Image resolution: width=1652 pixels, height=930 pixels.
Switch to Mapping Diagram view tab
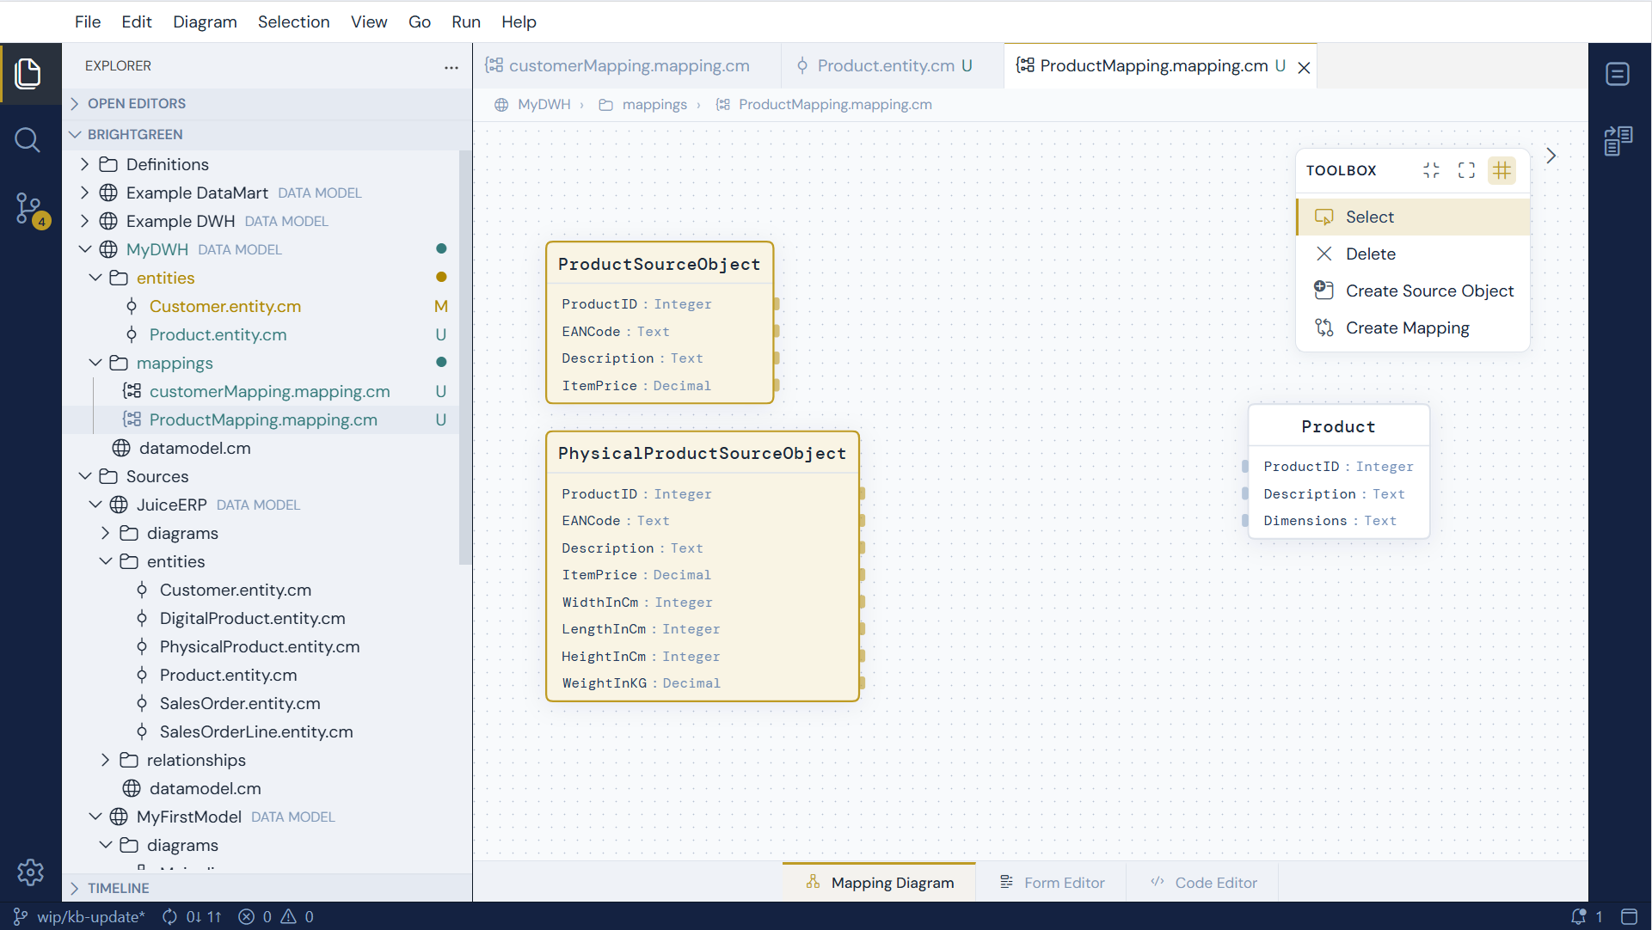coord(879,883)
